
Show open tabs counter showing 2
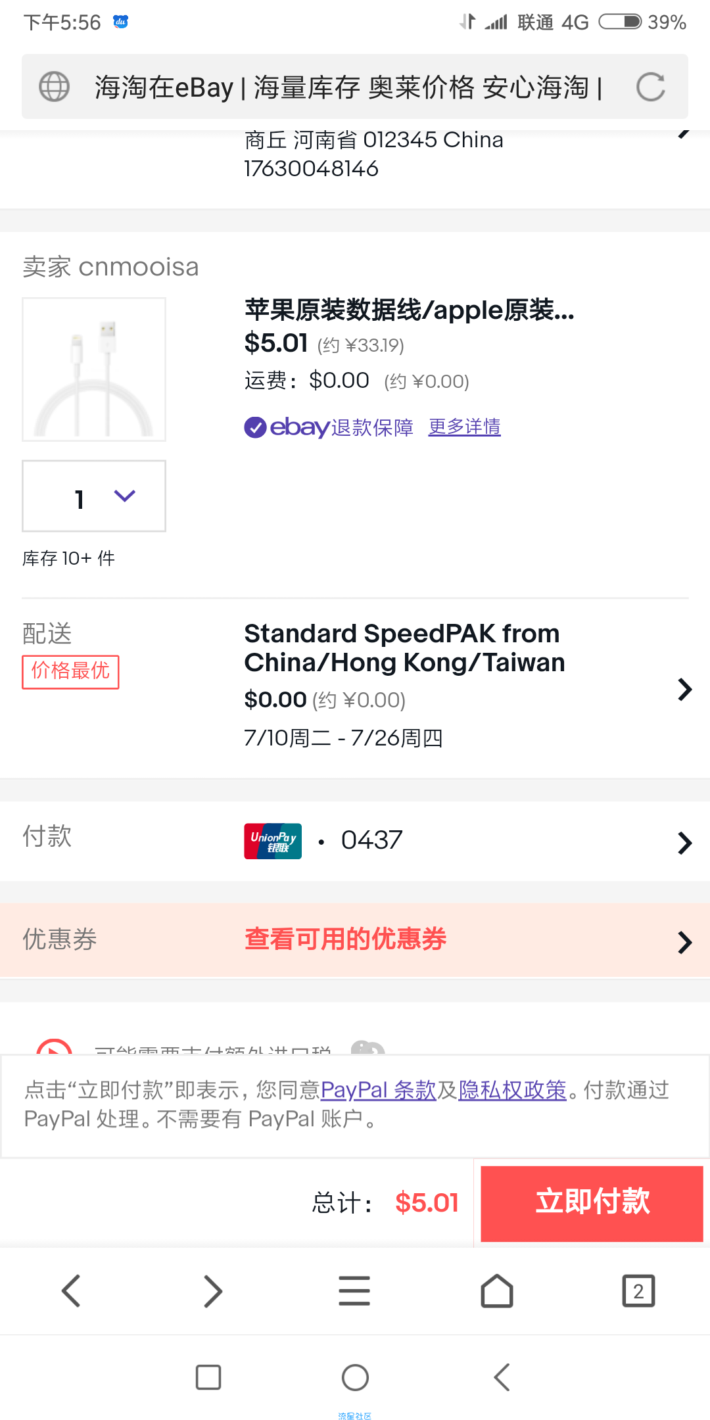(638, 1291)
